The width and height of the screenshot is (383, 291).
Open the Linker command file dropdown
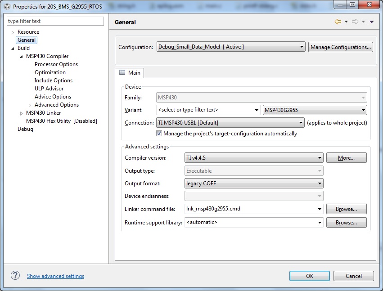(x=320, y=209)
